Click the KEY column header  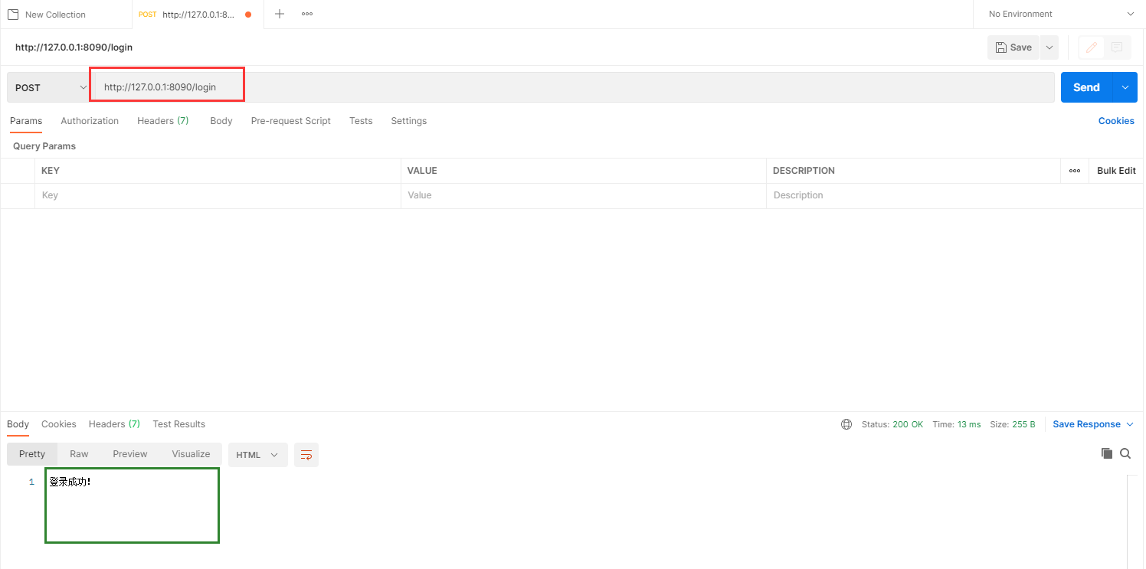[x=51, y=171]
